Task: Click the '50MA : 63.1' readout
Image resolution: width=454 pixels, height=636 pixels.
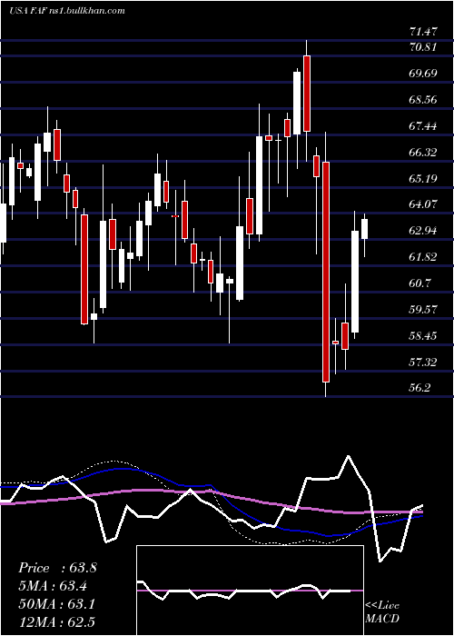Action: (56, 604)
